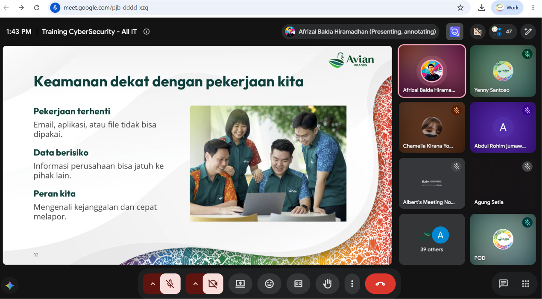Open the emoji reactions picker
The height and width of the screenshot is (299, 542).
click(x=269, y=284)
